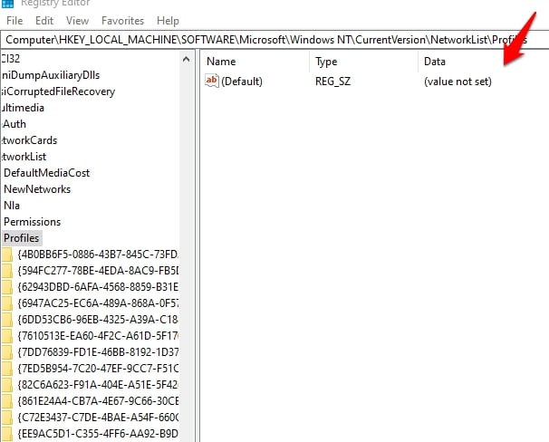The height and width of the screenshot is (442, 549).
Task: Open the View menu
Action: tap(77, 21)
